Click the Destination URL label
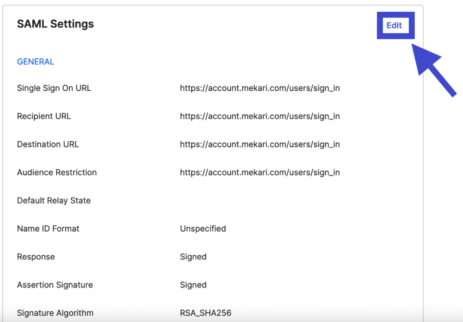This screenshot has width=463, height=322. tap(48, 144)
